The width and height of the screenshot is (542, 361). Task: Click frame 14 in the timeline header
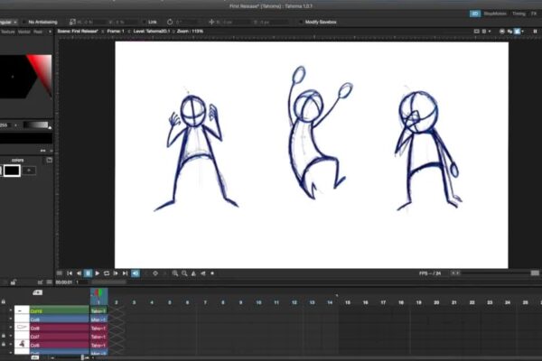coord(329,302)
